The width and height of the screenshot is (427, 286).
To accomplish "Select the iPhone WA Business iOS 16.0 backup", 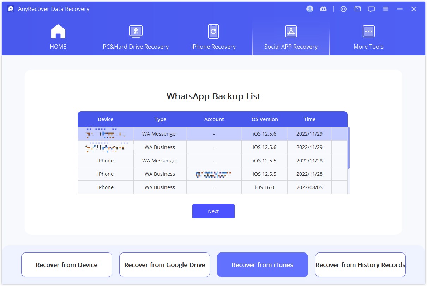I will click(x=213, y=187).
